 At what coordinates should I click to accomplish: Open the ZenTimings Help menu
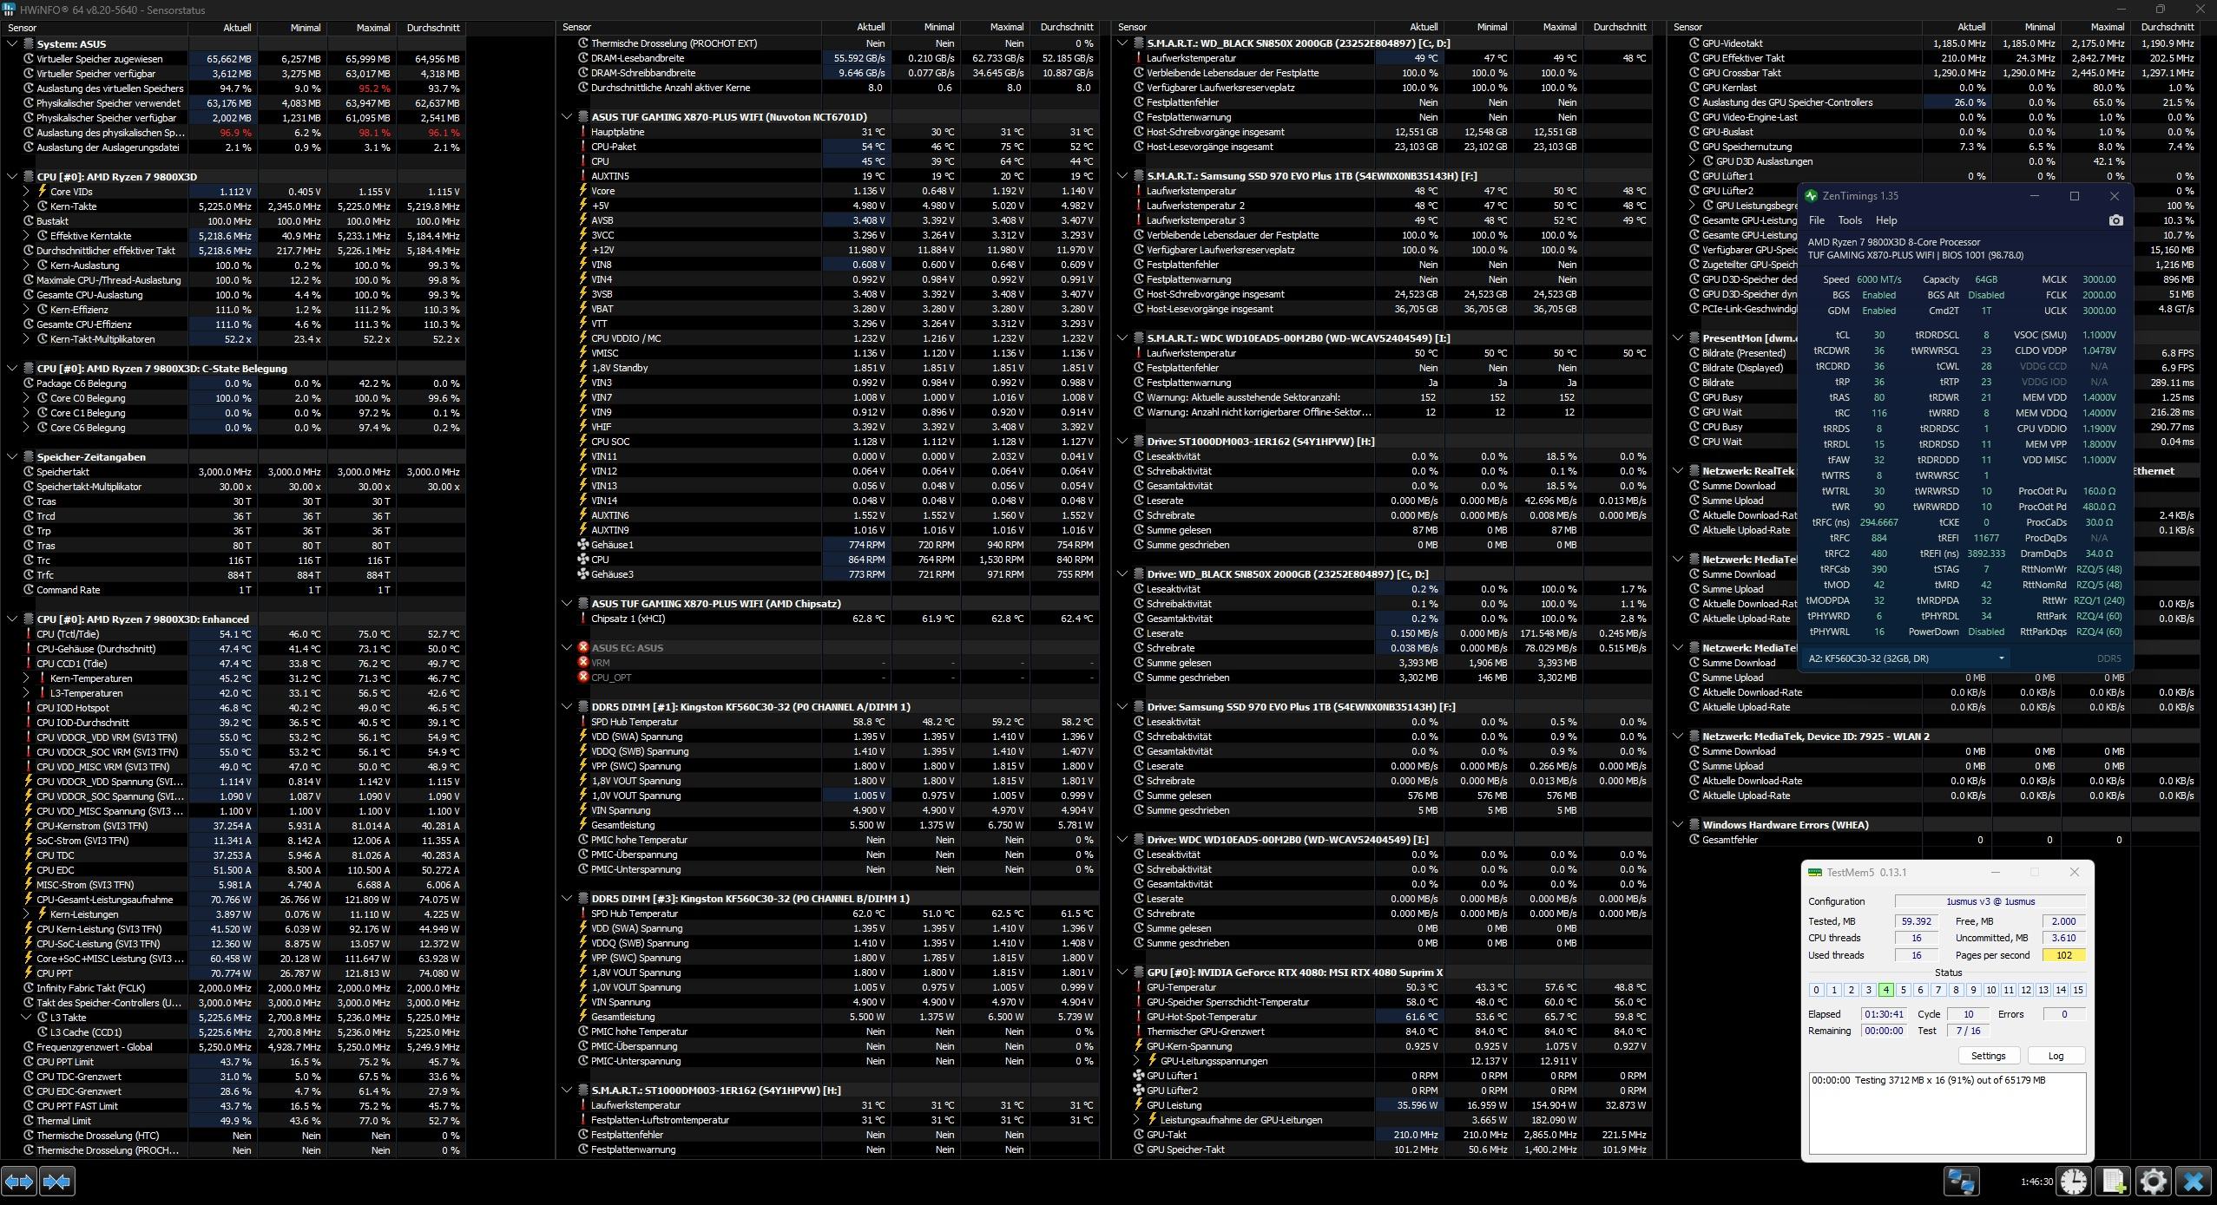1885,220
